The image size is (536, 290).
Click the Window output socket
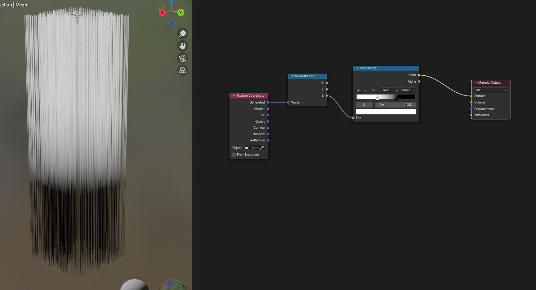click(x=268, y=134)
